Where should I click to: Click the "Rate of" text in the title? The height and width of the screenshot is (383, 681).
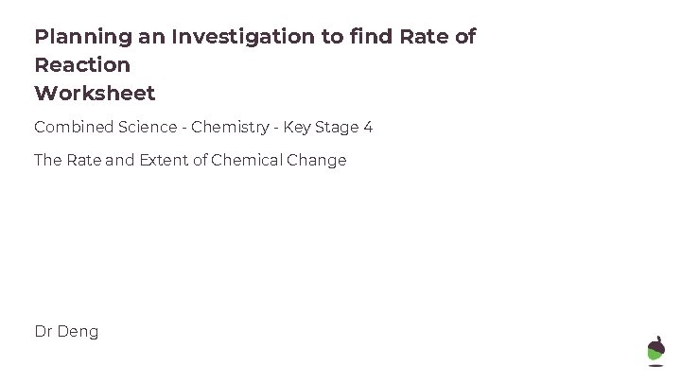pos(441,37)
